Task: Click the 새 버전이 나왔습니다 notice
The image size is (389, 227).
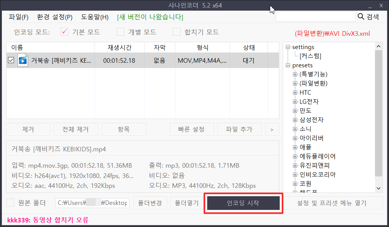Action: coord(150,17)
